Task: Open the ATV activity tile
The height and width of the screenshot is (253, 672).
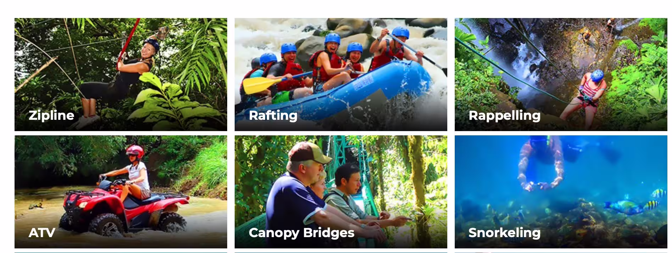Action: [x=121, y=192]
